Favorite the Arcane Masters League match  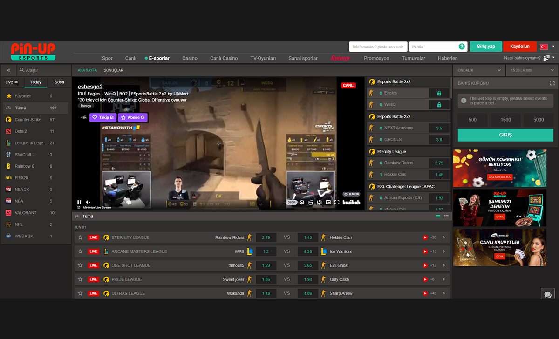[80, 251]
